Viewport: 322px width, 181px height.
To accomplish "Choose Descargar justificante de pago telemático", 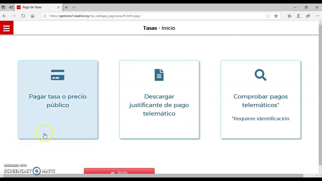I will coord(159,105).
